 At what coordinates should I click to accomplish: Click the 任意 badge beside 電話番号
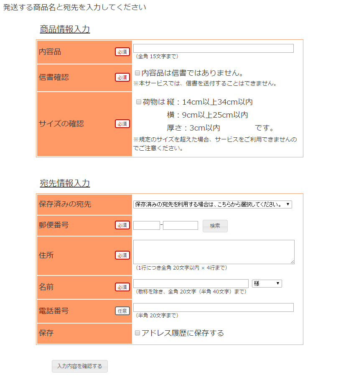click(122, 311)
